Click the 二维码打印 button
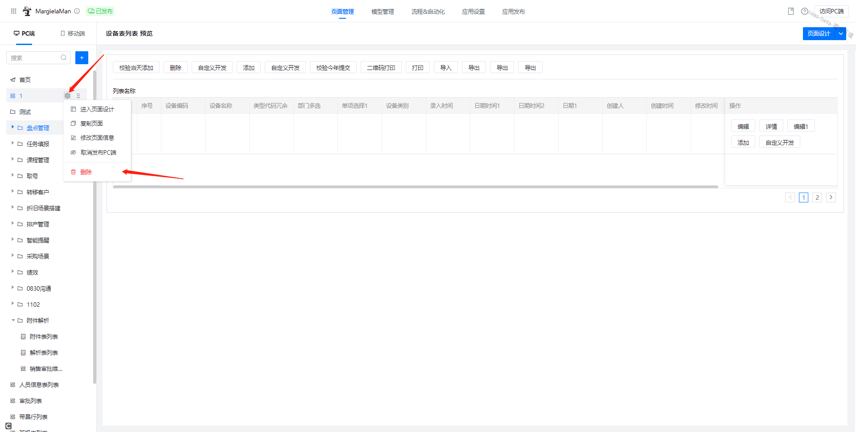The image size is (856, 432). tap(381, 68)
